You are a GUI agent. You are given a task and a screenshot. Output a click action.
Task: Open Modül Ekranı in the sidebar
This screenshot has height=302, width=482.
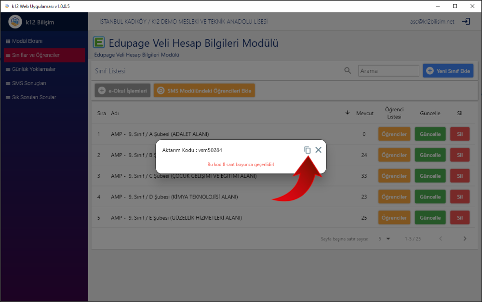click(44, 41)
